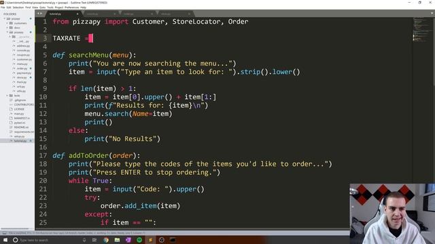Open order.py in the sidebar
The width and height of the screenshot is (435, 244).
point(22,68)
